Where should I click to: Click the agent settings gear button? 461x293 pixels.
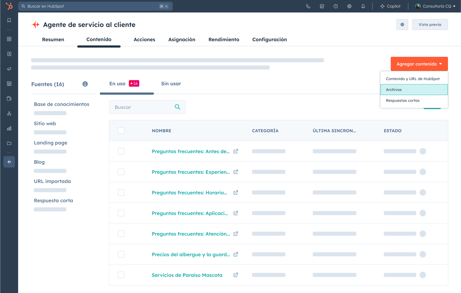[402, 24]
